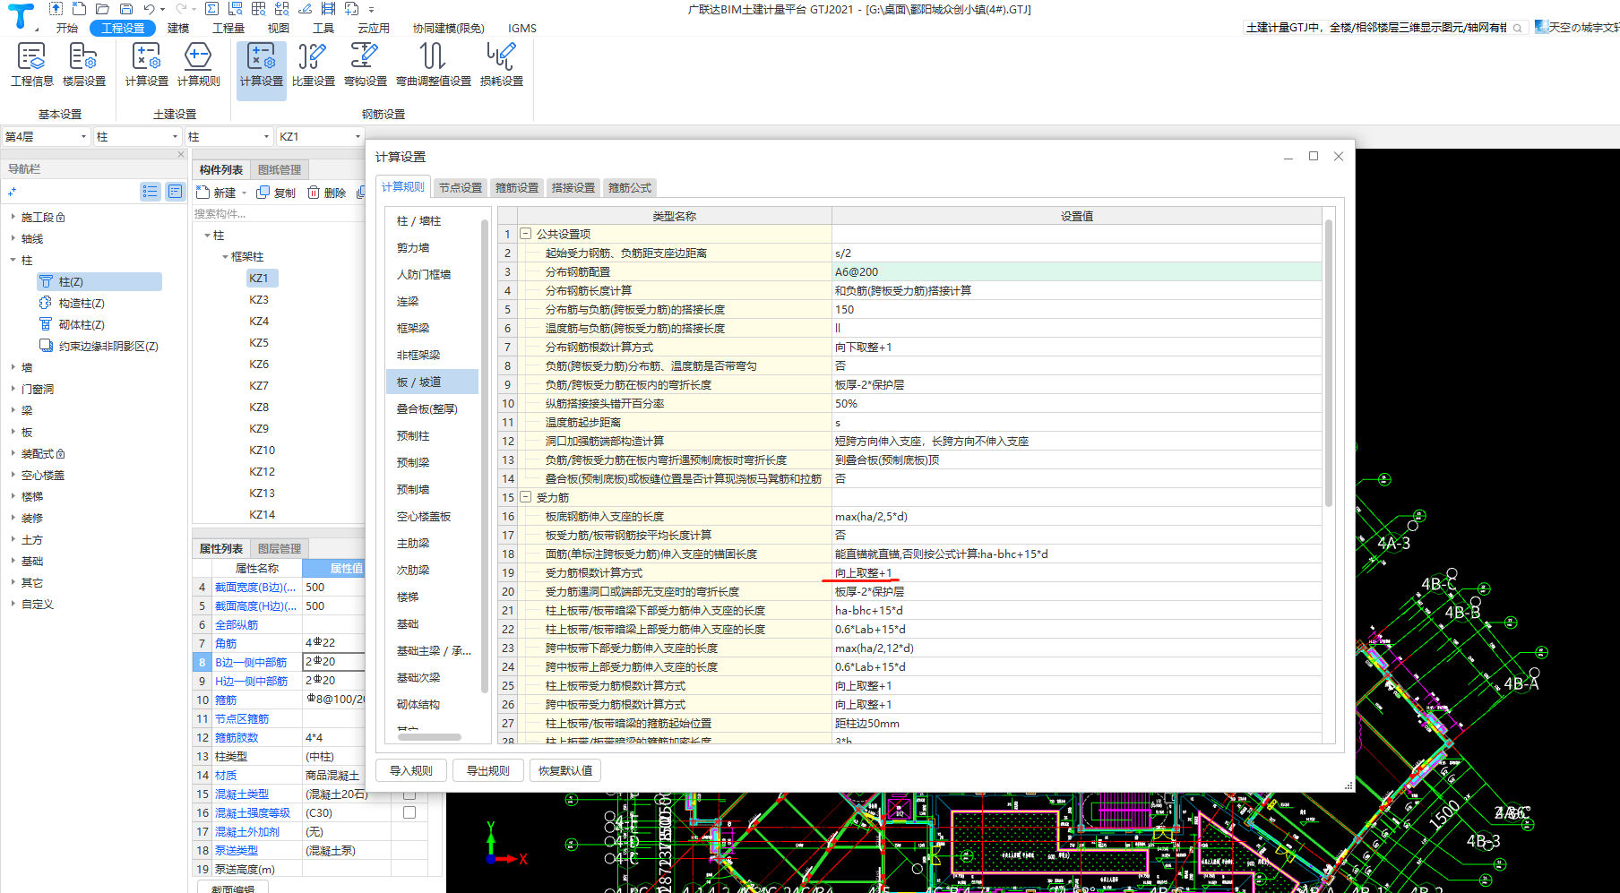This screenshot has width=1620, height=893.
Task: Click horizontal scrollbar under category list
Action: pos(430,737)
